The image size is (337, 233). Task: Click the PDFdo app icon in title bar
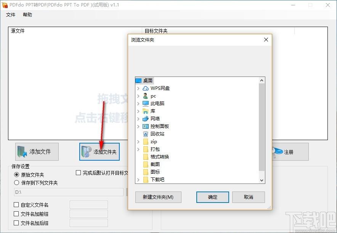pyautogui.click(x=5, y=5)
